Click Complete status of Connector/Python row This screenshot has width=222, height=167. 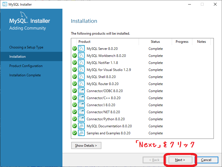[x=156, y=119]
